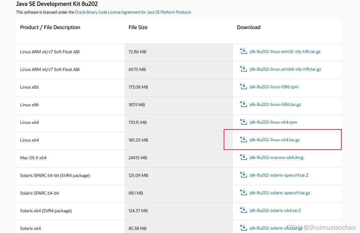Select the Product / File Description column header
The width and height of the screenshot is (360, 233).
pos(50,27)
